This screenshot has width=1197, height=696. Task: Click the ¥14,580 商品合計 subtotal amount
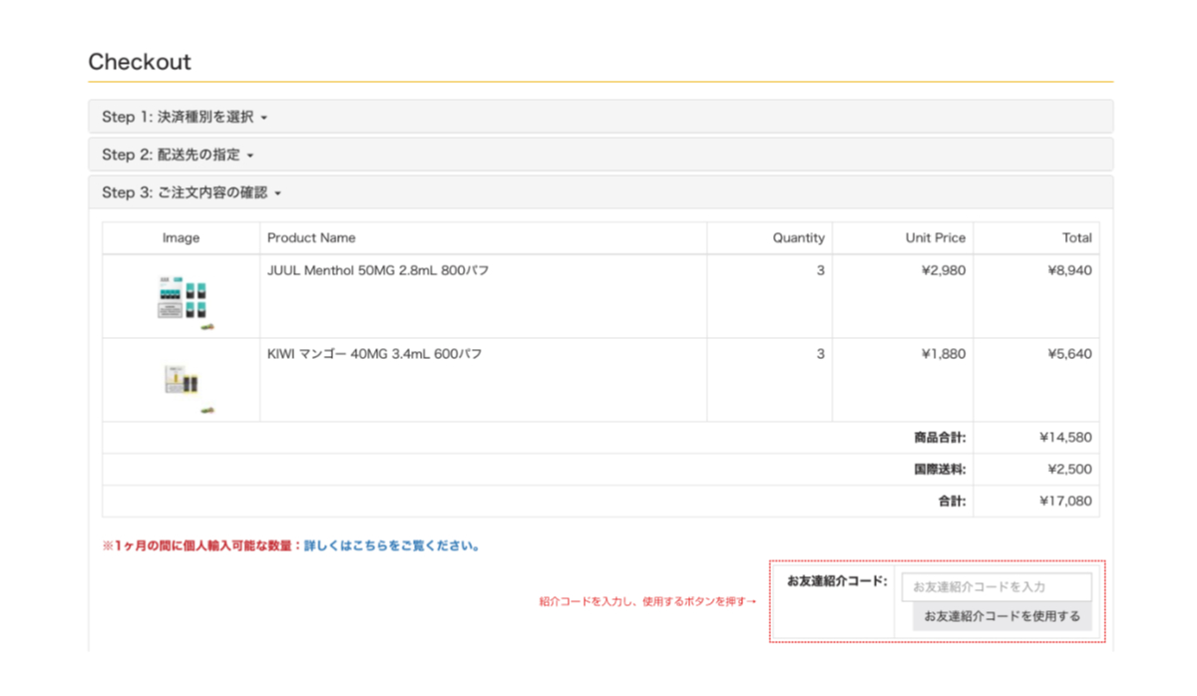(x=1065, y=438)
